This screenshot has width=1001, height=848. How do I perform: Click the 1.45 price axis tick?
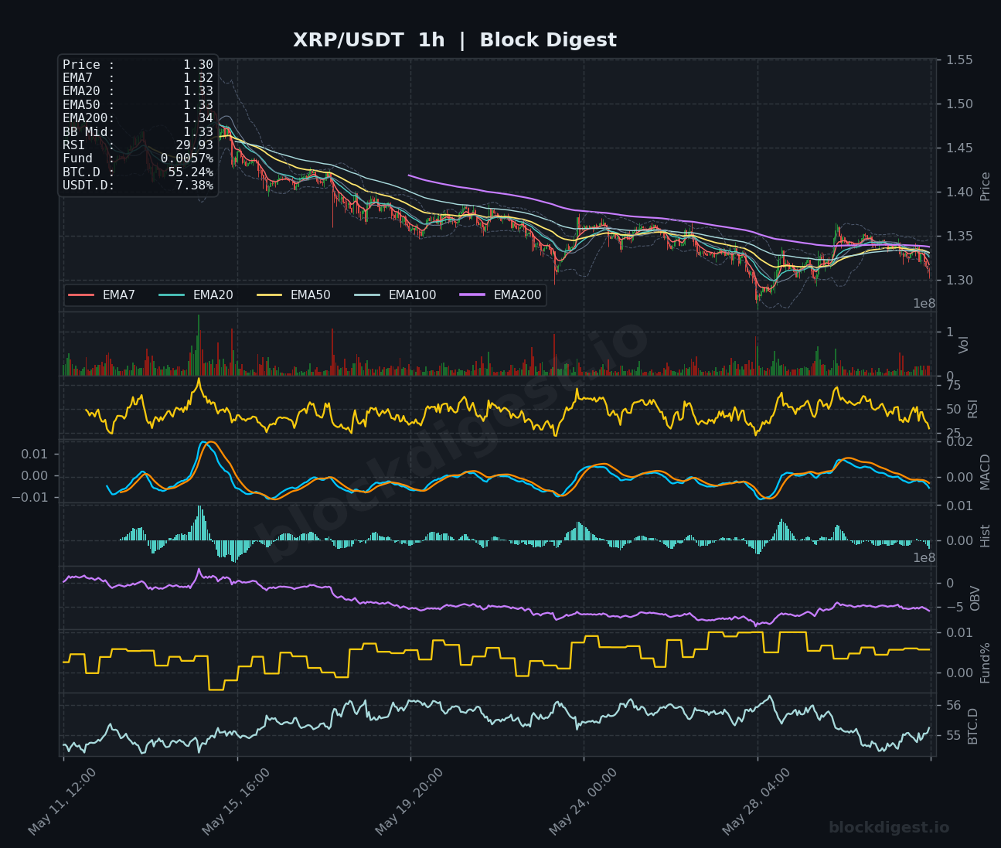(958, 148)
